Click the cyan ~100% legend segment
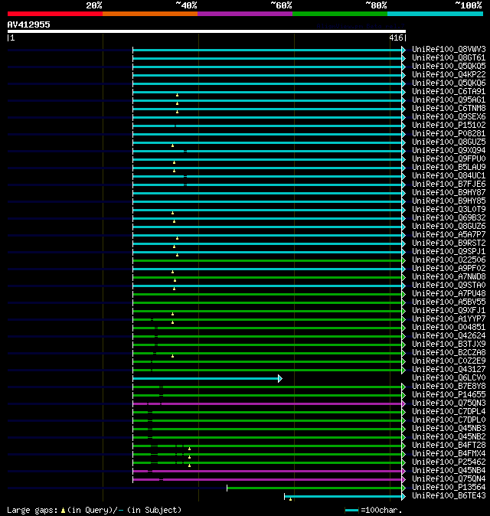Image resolution: width=490 pixels, height=516 pixels. 436,14
